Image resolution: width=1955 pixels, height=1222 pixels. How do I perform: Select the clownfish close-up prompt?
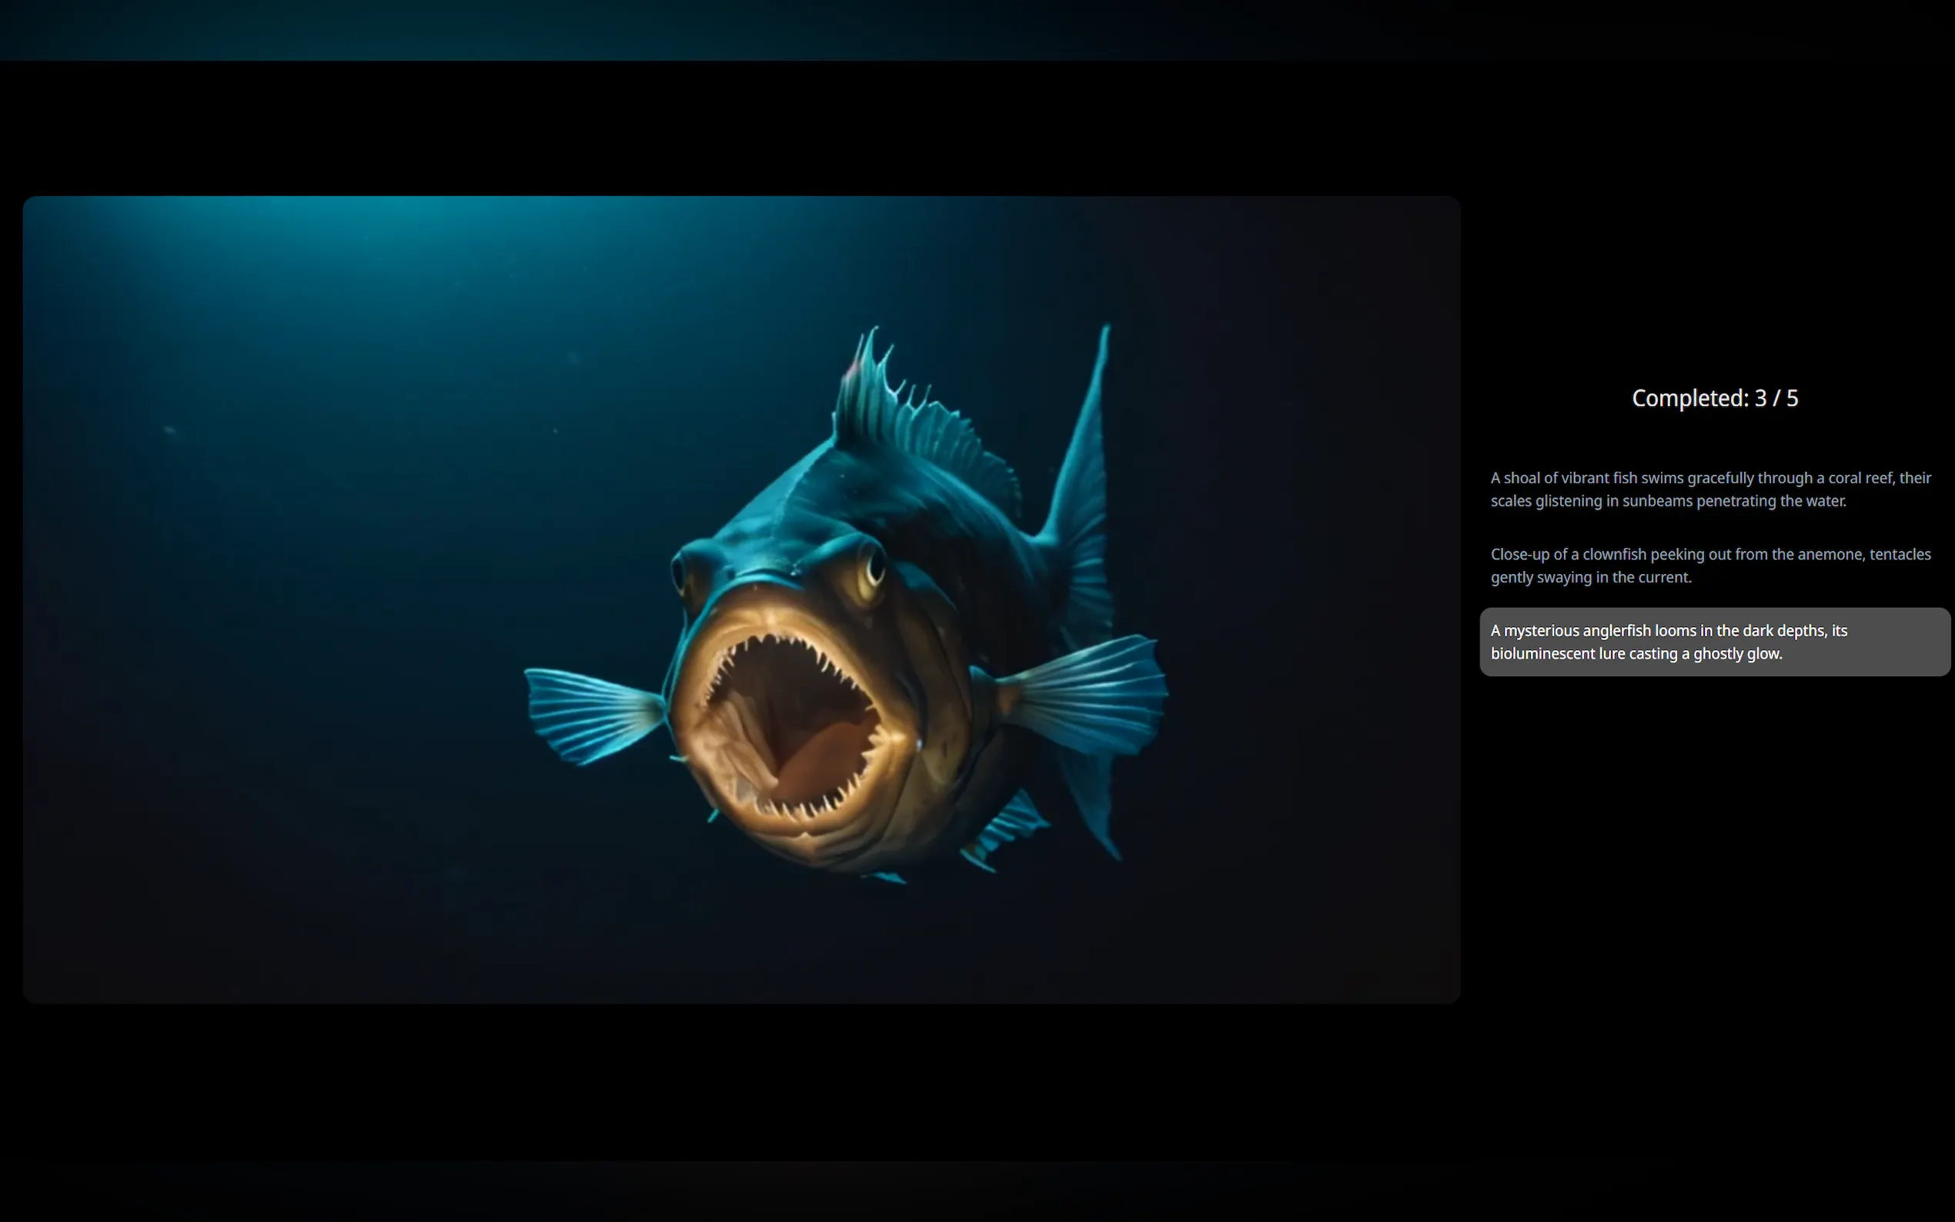pos(1710,566)
